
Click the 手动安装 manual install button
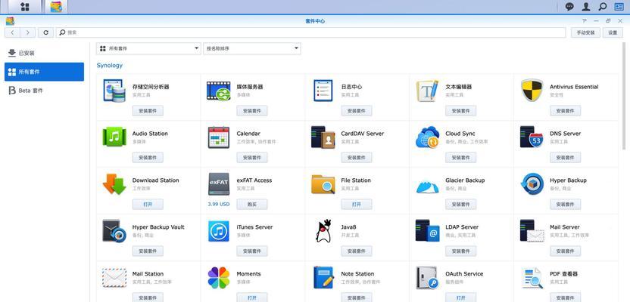(x=585, y=33)
